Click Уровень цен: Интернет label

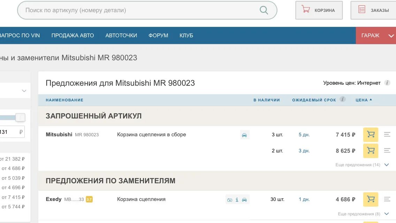[x=352, y=83]
